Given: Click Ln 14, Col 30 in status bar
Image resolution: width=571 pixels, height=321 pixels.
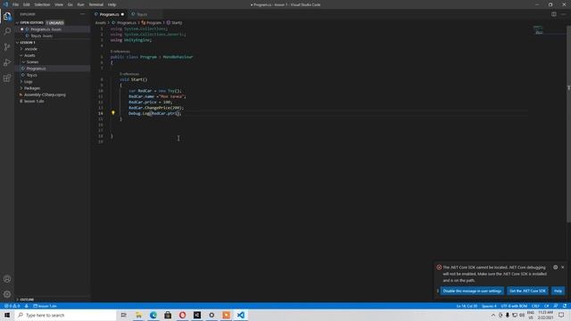Looking at the screenshot, I should tap(467, 306).
